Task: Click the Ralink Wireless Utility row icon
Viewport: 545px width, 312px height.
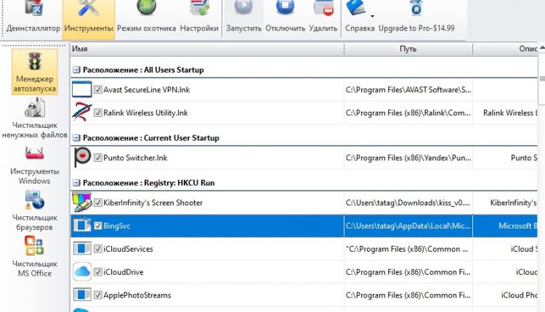Action: point(81,112)
